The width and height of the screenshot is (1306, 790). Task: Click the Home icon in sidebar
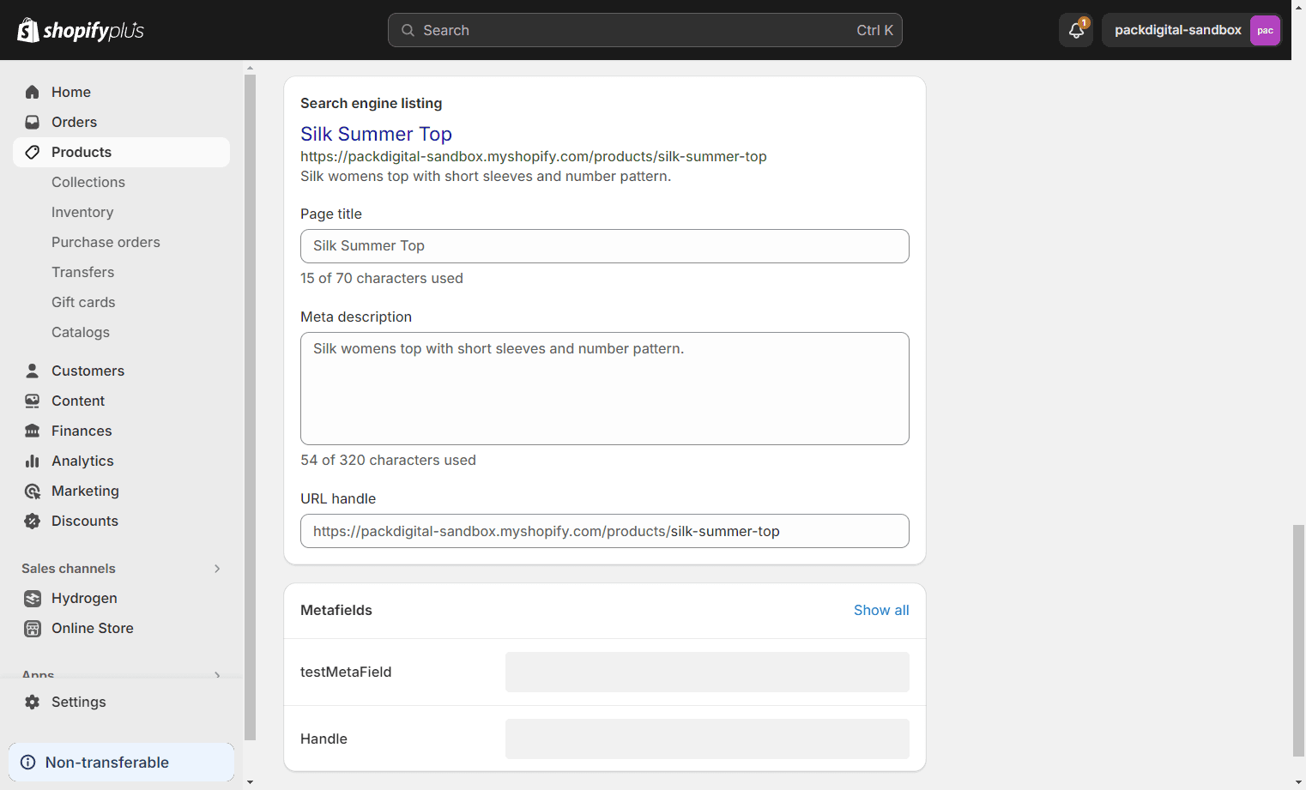click(33, 92)
